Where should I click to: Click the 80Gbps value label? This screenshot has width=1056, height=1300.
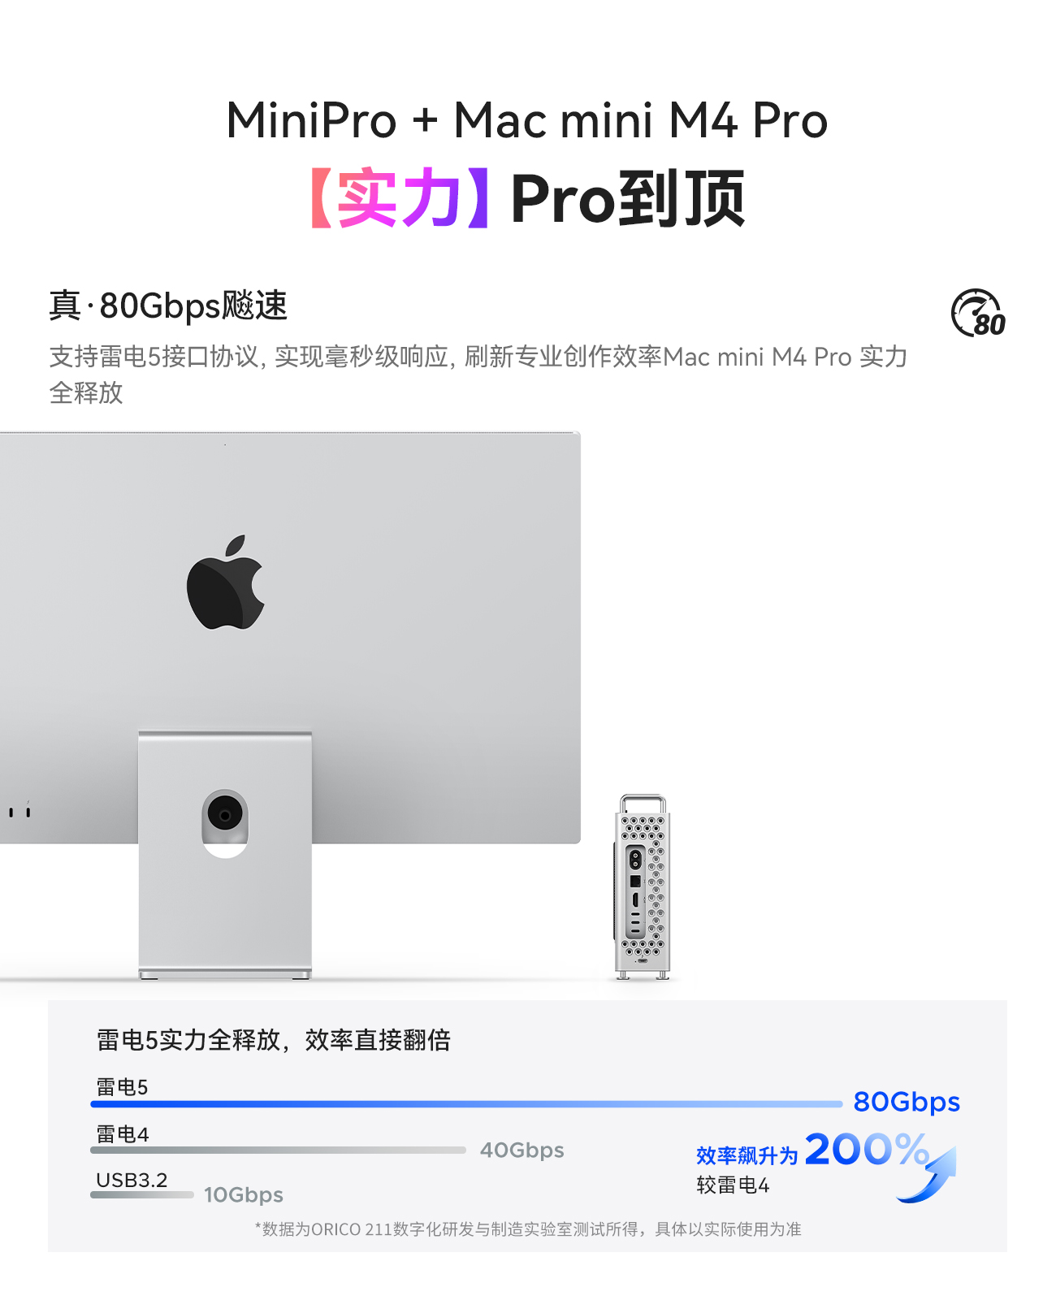[907, 1103]
